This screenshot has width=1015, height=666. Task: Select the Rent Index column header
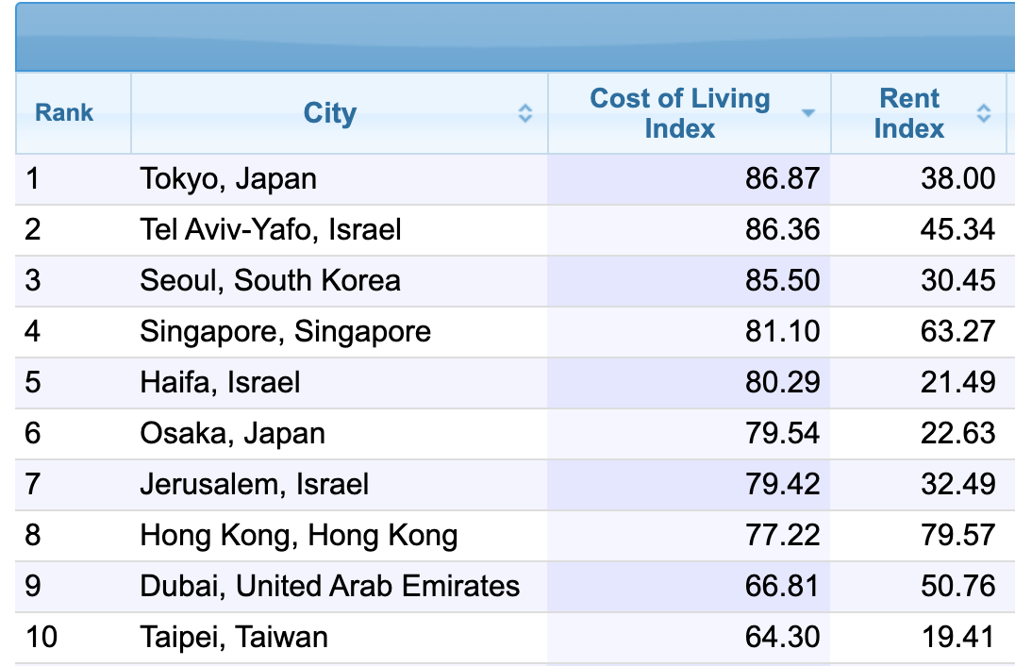pyautogui.click(x=908, y=114)
